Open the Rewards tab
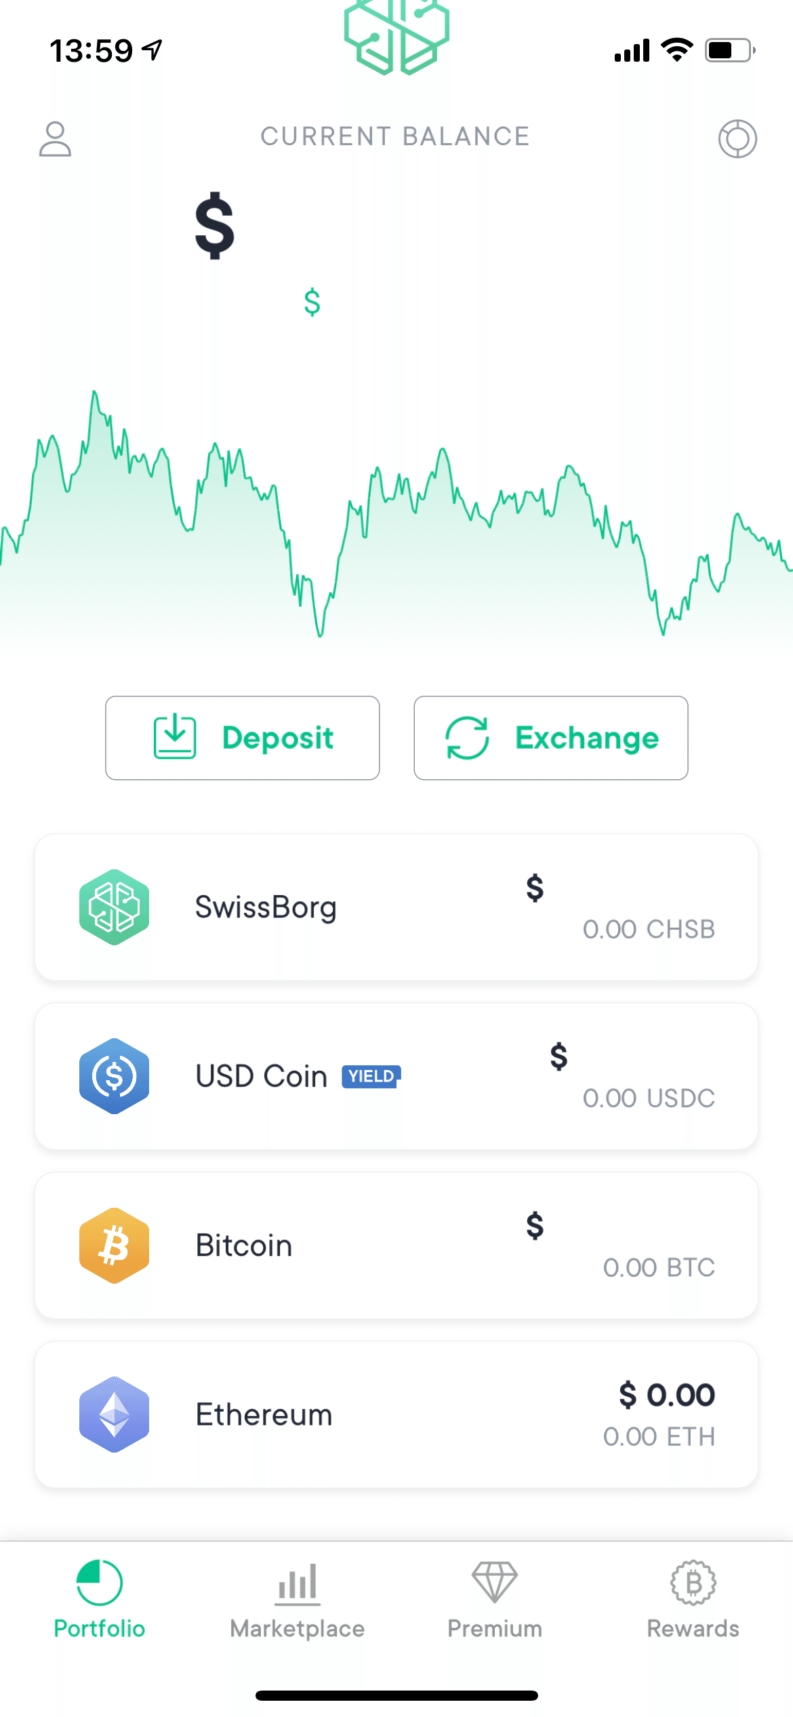 pos(693,1600)
